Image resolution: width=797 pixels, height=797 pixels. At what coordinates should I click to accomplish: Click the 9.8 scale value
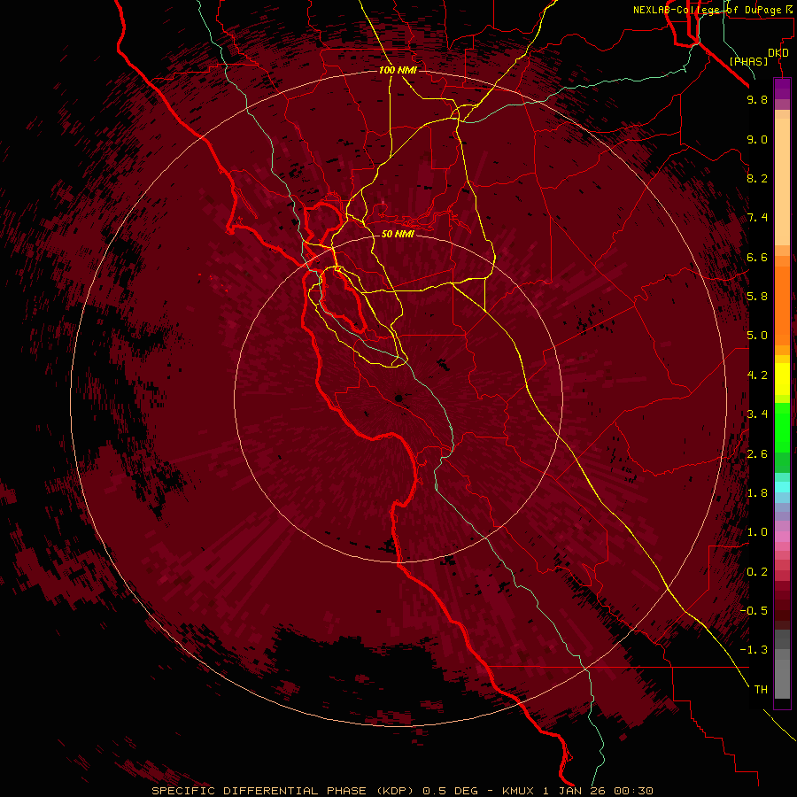[757, 99]
